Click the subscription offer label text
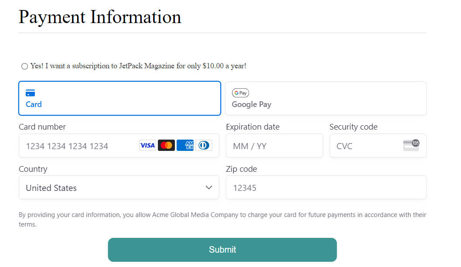 [x=138, y=66]
